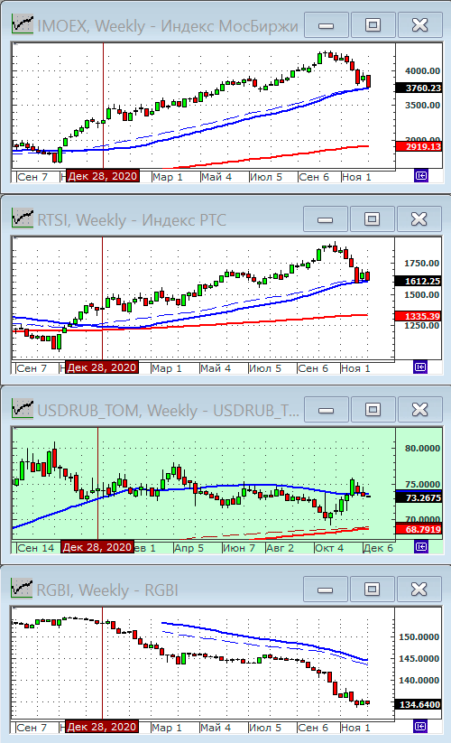Click the 1500.00 price level in RTSI chart
This screenshot has height=743, width=451.
(421, 294)
